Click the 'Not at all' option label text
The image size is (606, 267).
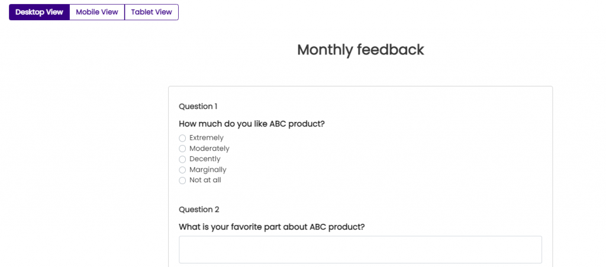click(205, 180)
